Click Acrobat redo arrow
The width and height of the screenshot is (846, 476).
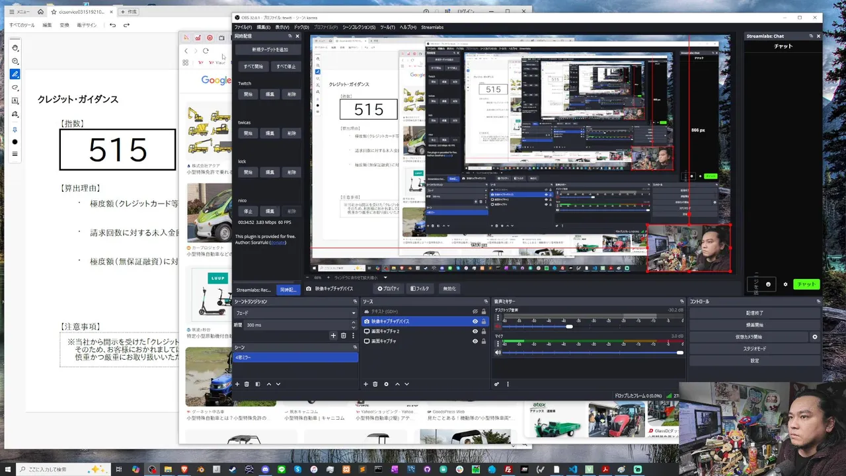click(x=127, y=25)
